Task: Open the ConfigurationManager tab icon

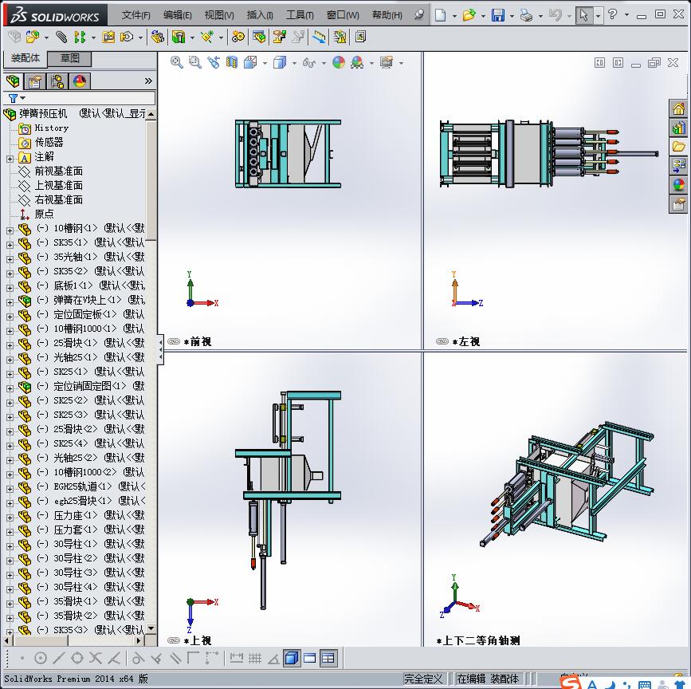Action: pyautogui.click(x=57, y=81)
